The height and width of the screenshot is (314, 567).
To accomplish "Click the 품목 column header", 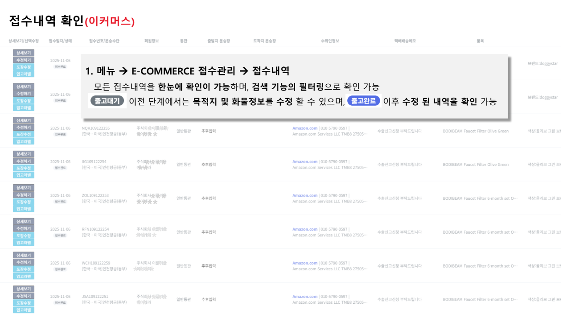I will point(480,41).
